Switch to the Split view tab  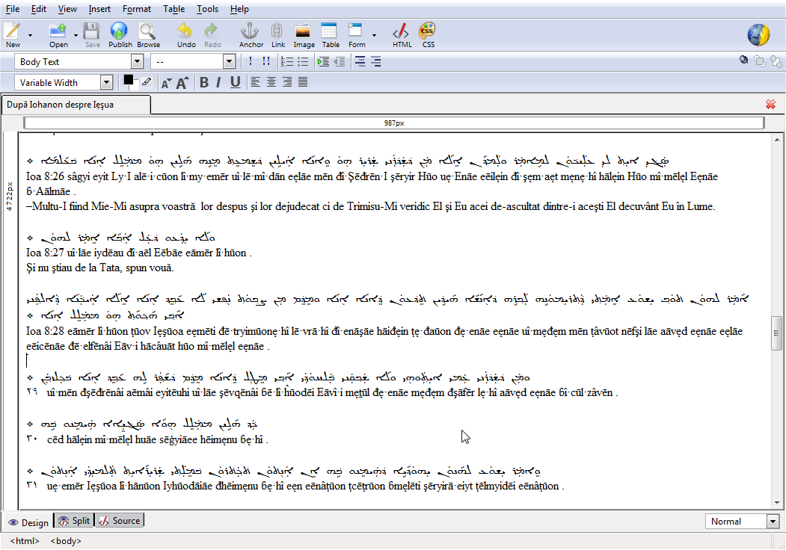(x=74, y=521)
